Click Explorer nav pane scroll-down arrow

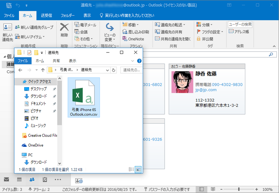point(60,163)
